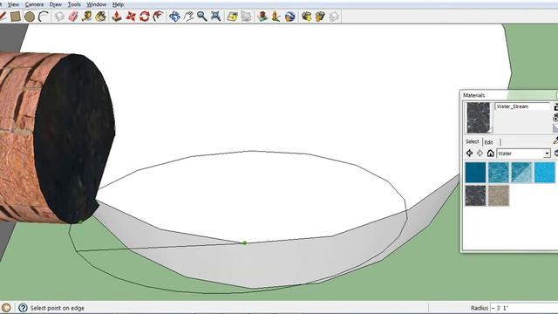Pick the textured pool water swatch
The width and height of the screenshot is (558, 314).
point(499,173)
